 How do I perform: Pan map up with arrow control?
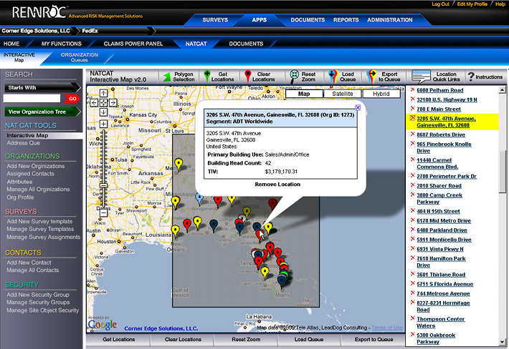(x=103, y=93)
